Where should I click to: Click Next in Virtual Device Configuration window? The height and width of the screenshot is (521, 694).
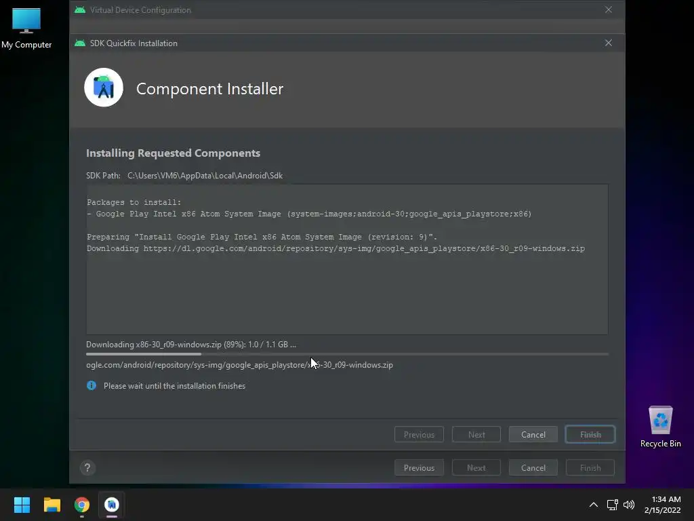click(x=476, y=468)
